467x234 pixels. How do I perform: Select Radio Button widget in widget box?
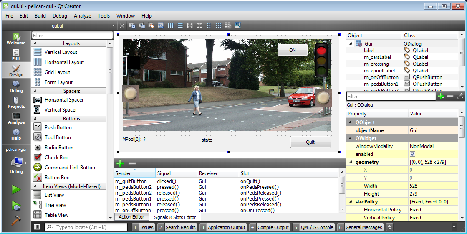click(59, 148)
